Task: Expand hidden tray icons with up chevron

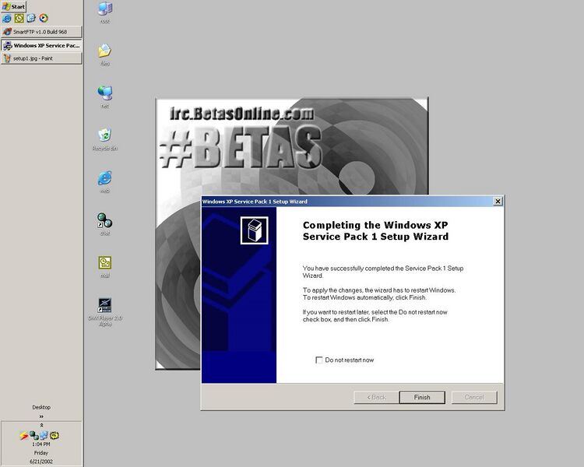Action: (x=41, y=425)
